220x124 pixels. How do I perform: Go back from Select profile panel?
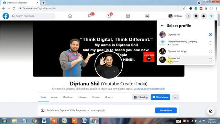click(x=162, y=25)
